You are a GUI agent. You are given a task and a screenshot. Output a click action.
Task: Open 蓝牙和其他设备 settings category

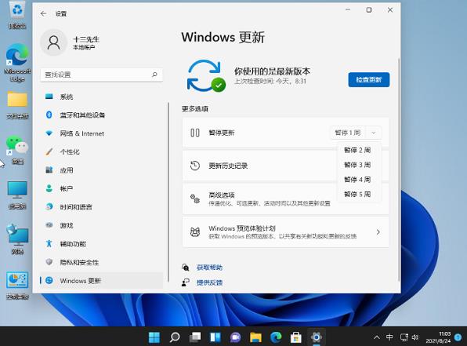pyautogui.click(x=101, y=115)
